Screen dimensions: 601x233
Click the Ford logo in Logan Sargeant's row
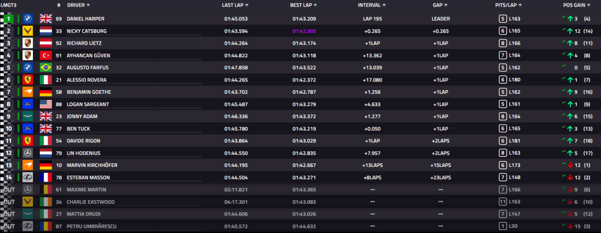pos(28,104)
